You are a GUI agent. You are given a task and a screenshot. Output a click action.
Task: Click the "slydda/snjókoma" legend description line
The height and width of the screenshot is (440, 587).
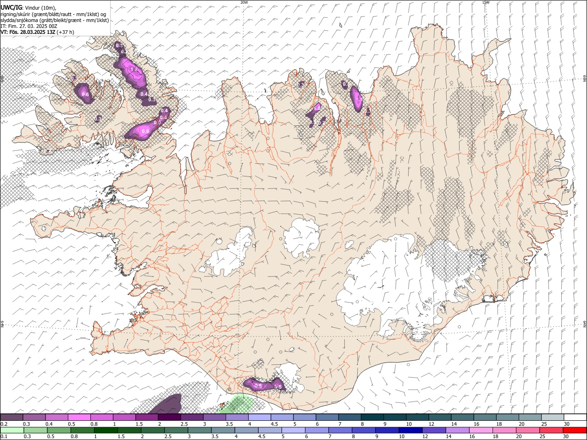coord(55,20)
